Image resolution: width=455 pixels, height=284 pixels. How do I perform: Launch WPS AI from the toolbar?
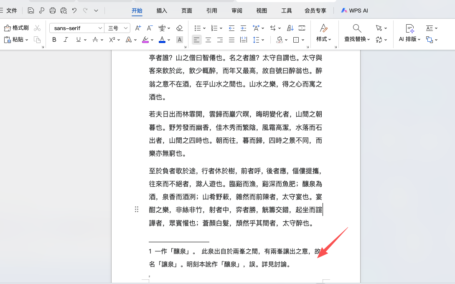(x=354, y=10)
